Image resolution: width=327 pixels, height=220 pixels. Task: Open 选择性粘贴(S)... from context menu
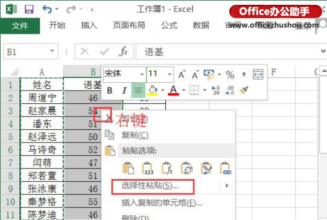[x=150, y=186]
